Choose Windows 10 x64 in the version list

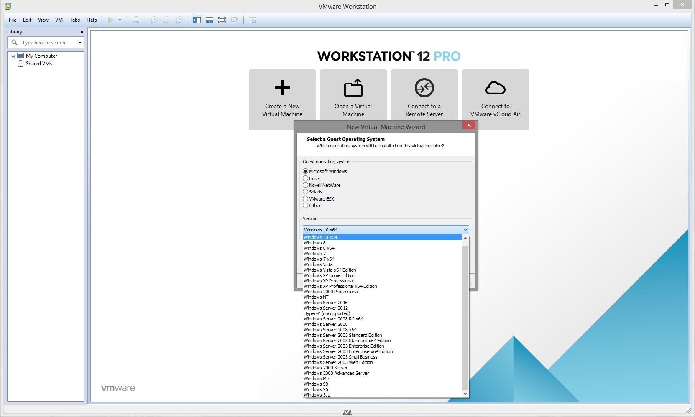[x=382, y=237]
